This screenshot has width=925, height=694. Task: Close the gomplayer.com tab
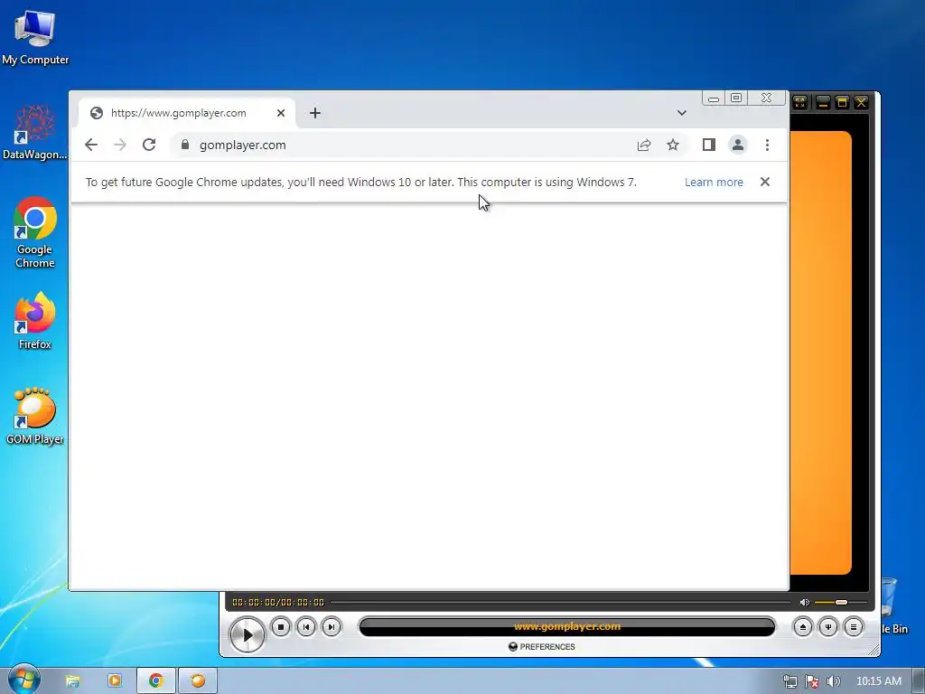tap(281, 113)
